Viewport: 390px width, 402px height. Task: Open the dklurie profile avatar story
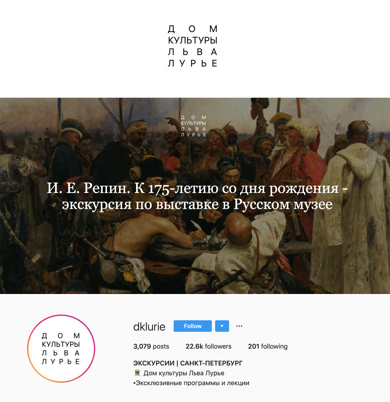[x=61, y=349]
